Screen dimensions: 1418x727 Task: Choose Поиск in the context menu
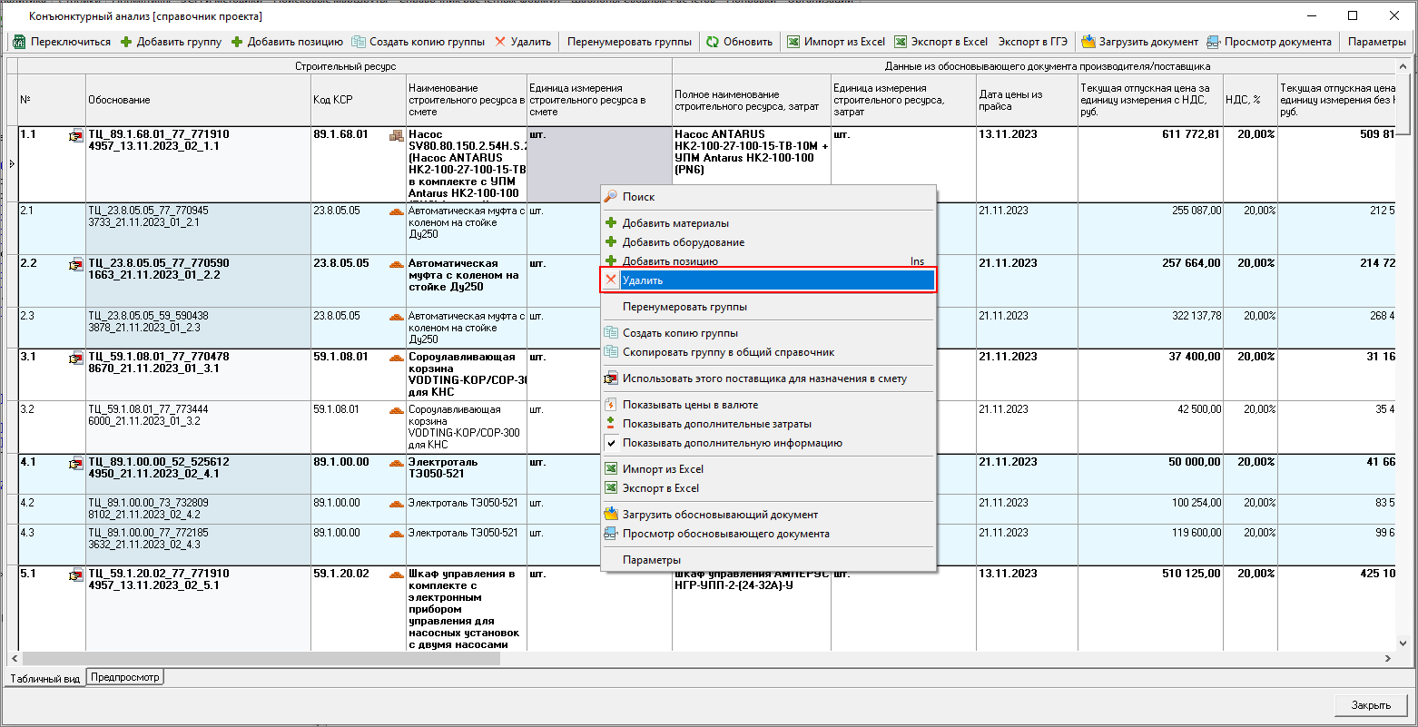(638, 197)
